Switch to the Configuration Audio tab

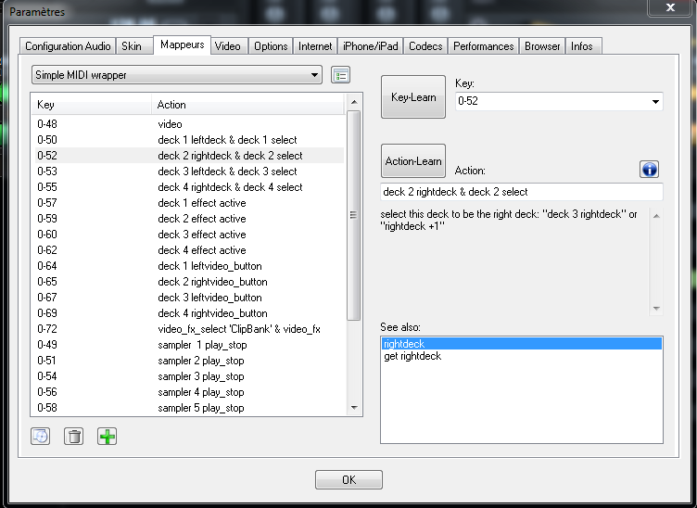[x=68, y=45]
